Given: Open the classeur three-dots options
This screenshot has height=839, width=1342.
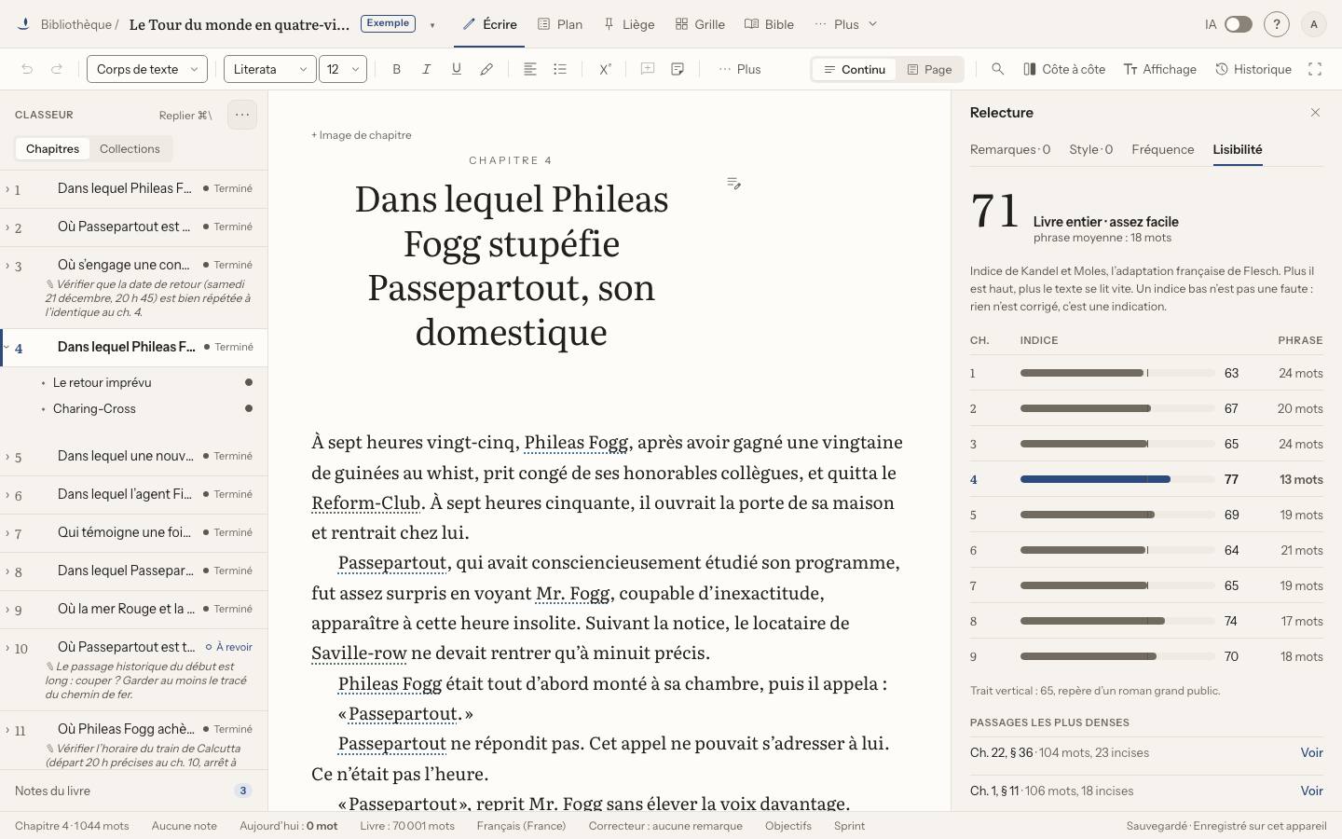Looking at the screenshot, I should click(242, 115).
